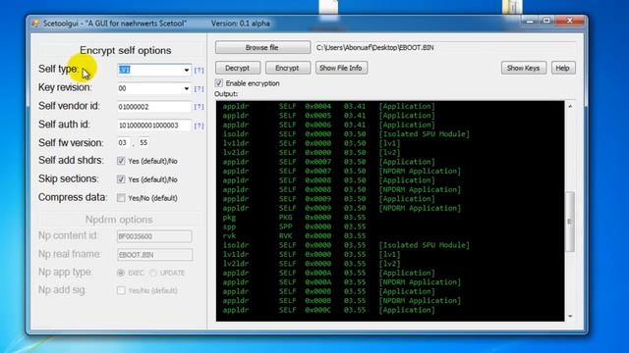Minimize the Scetoolgui window

(530, 21)
